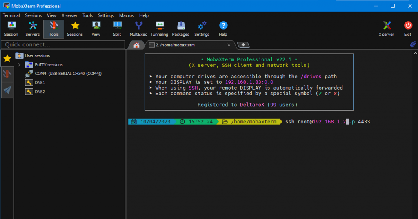Maximize the MobaXterm window
The height and width of the screenshot is (219, 418).
point(393,6)
